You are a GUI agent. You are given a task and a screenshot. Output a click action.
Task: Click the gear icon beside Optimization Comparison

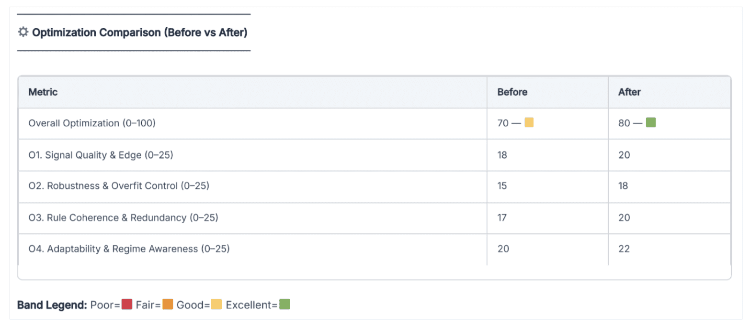23,33
